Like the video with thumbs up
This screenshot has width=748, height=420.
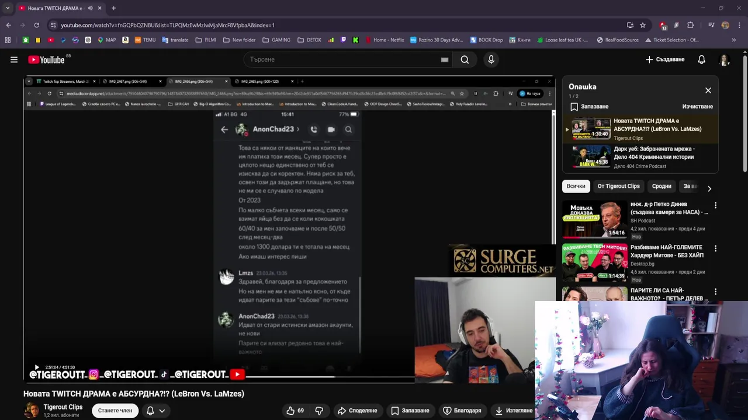point(297,411)
